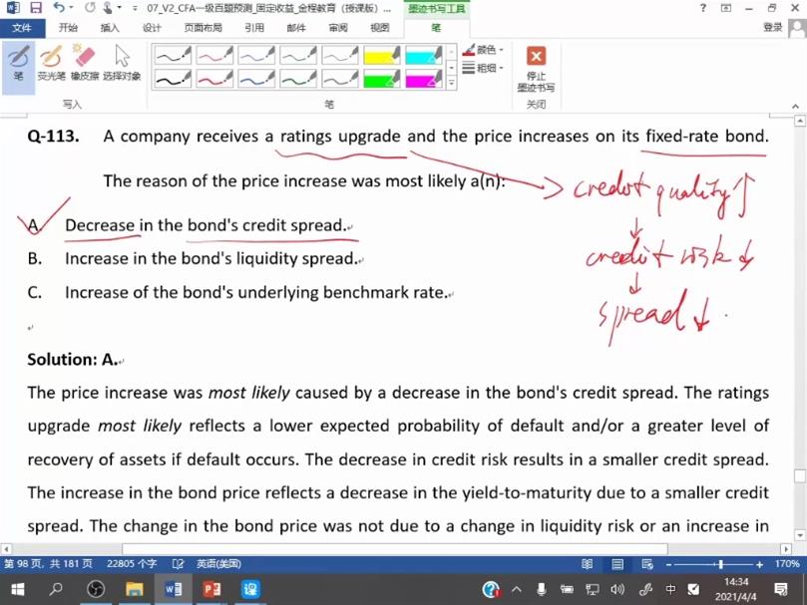Screen dimensions: 807x605
Task: Click 停止墨迹书写 stop inking button
Action: 536,69
